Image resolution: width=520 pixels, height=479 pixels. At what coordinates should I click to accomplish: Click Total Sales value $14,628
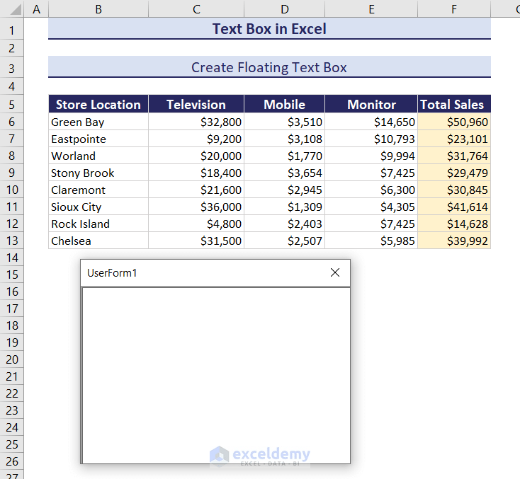pyautogui.click(x=454, y=224)
